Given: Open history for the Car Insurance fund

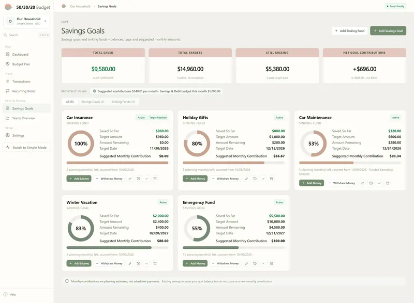Looking at the screenshot, I should point(138,179).
